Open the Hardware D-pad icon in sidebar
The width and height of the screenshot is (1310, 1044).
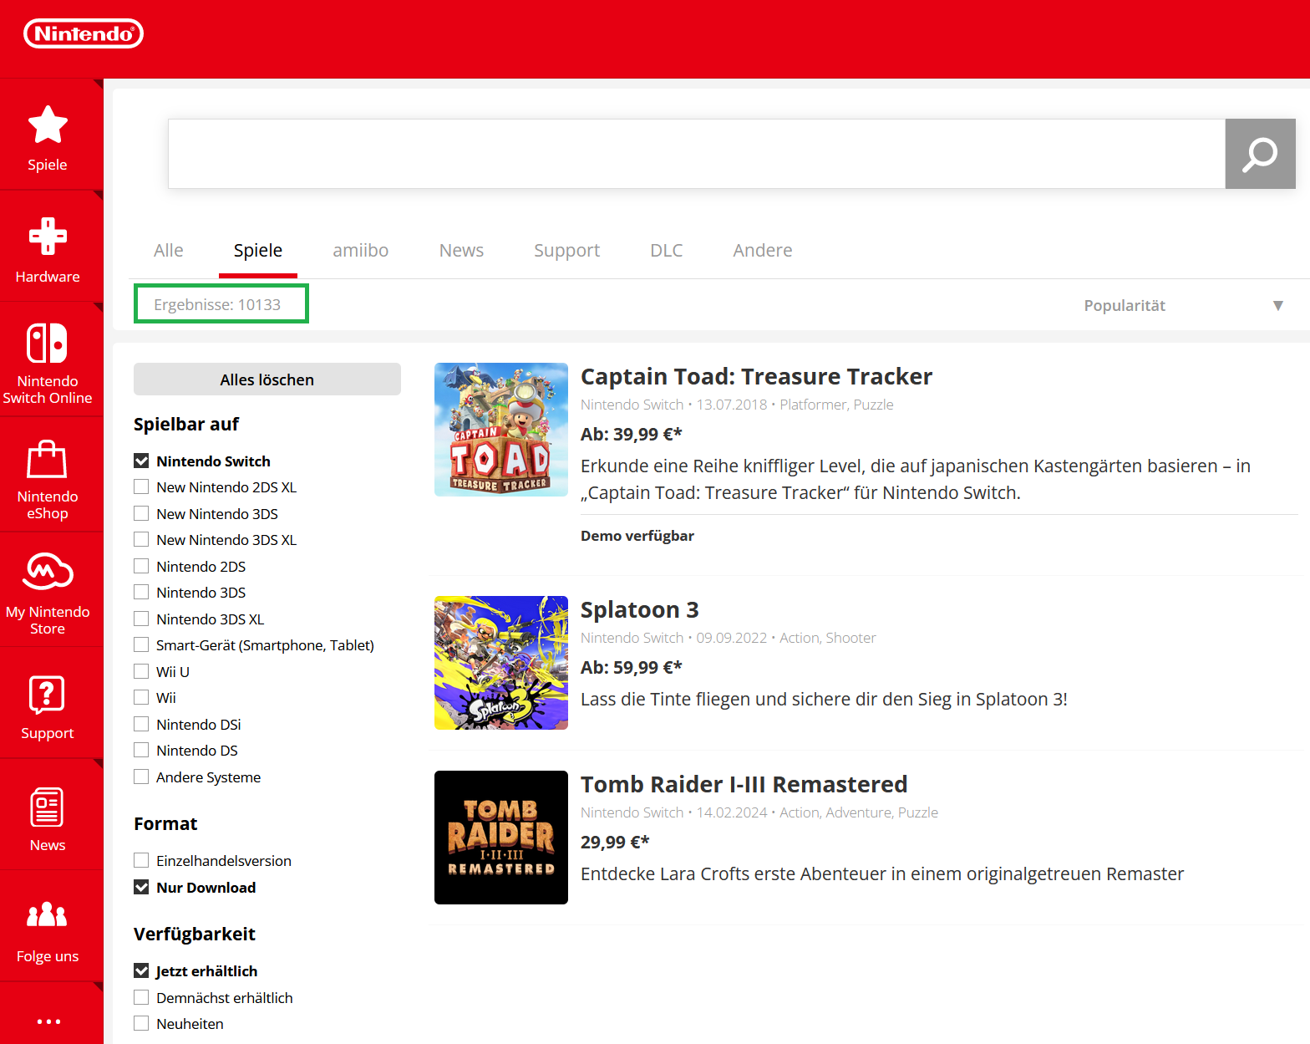[48, 237]
